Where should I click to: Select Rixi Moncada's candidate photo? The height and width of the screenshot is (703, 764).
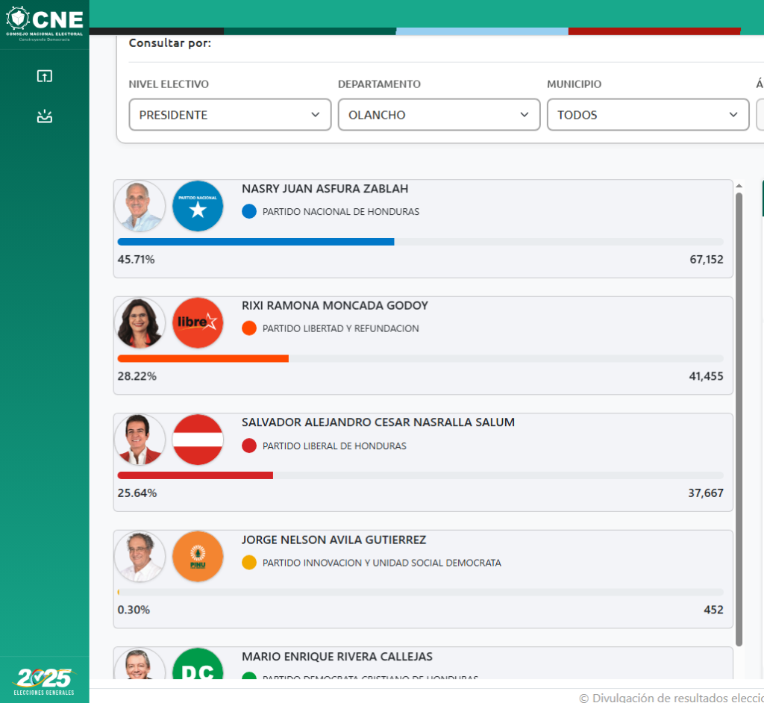[140, 322]
